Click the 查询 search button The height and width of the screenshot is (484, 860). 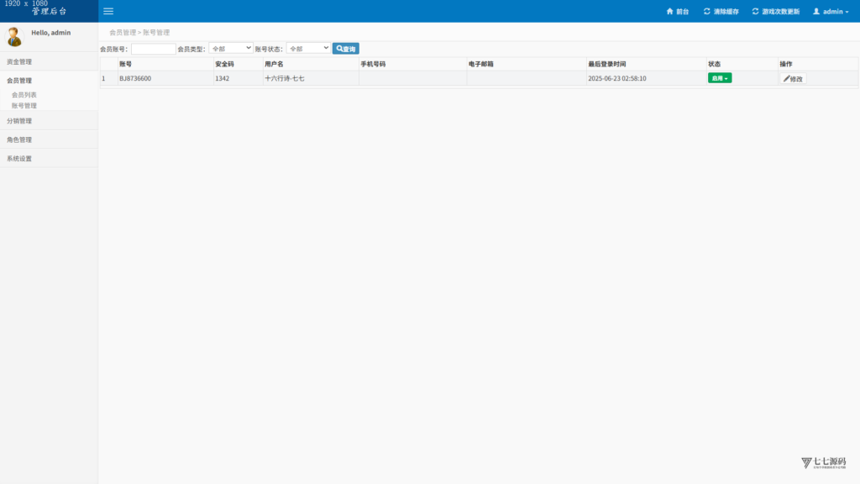coord(345,49)
